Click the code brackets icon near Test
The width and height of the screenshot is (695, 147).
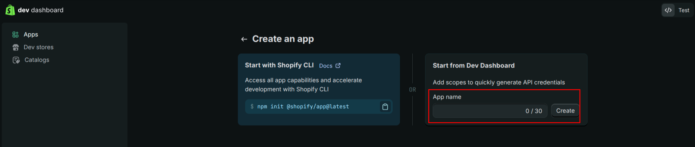coord(668,10)
